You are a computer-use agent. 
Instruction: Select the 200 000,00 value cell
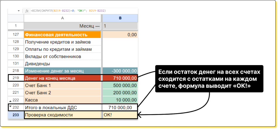pos(120,93)
